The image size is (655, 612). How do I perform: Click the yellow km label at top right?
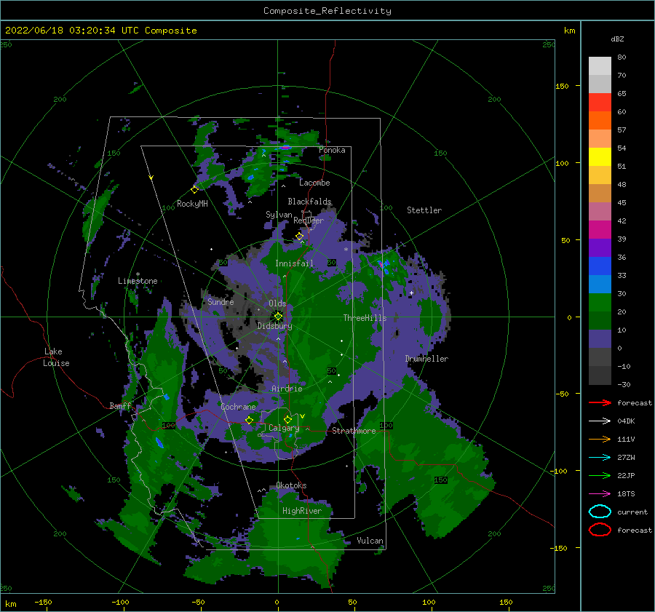click(x=569, y=31)
